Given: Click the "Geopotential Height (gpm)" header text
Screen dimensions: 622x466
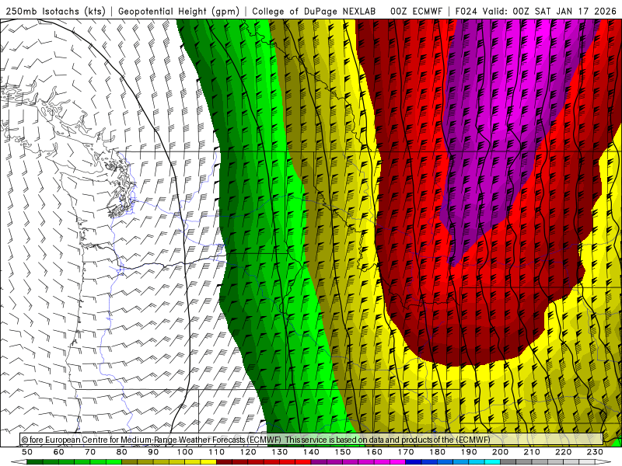Looking at the screenshot, I should 179,12.
